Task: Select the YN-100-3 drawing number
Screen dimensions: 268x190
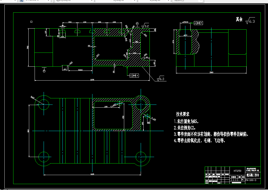Action: tap(251, 180)
